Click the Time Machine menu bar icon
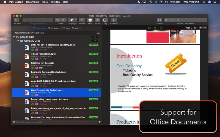 (x=150, y=2)
